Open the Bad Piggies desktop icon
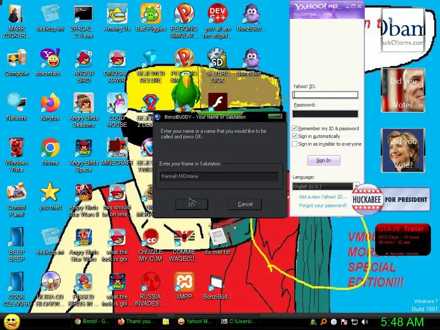 point(151,18)
